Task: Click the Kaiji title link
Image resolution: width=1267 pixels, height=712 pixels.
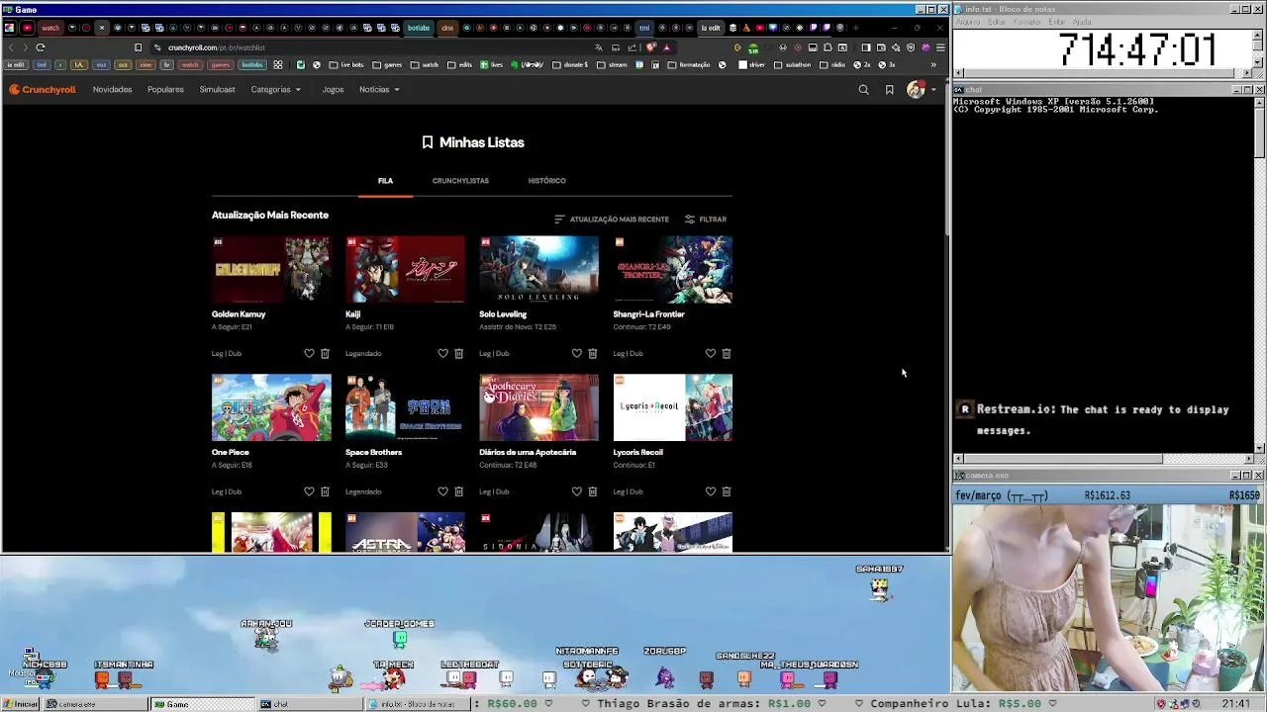Action: [352, 314]
